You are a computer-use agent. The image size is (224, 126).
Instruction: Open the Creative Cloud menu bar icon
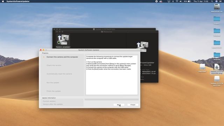(x=161, y=1)
